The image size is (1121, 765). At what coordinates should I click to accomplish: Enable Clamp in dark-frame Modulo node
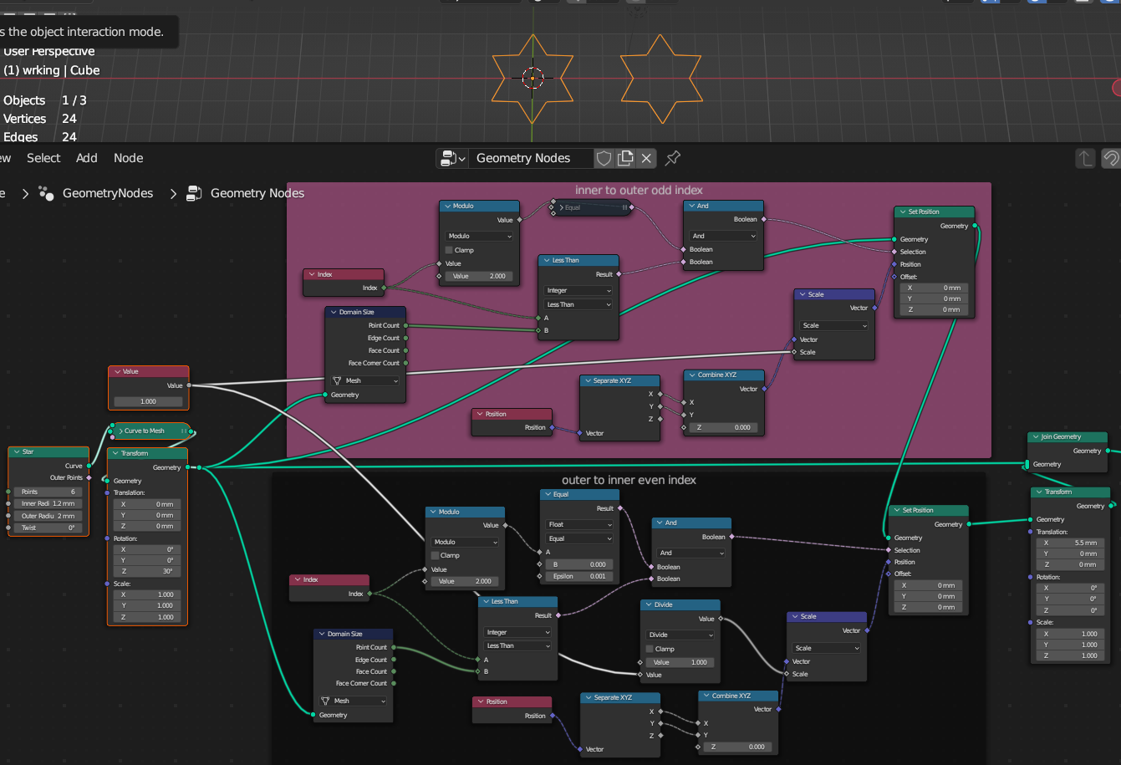[x=436, y=555]
